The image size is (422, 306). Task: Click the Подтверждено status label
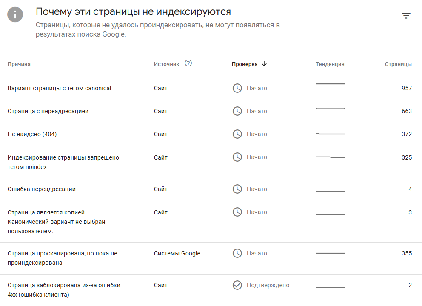click(x=268, y=285)
